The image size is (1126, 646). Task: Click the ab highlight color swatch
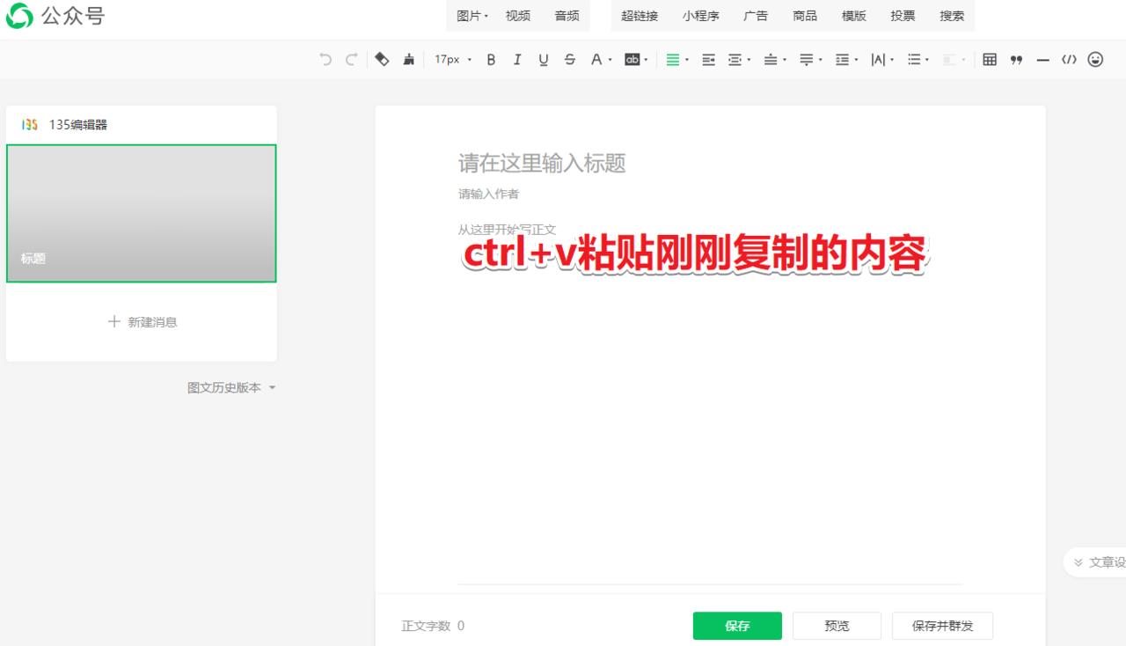[x=632, y=59]
